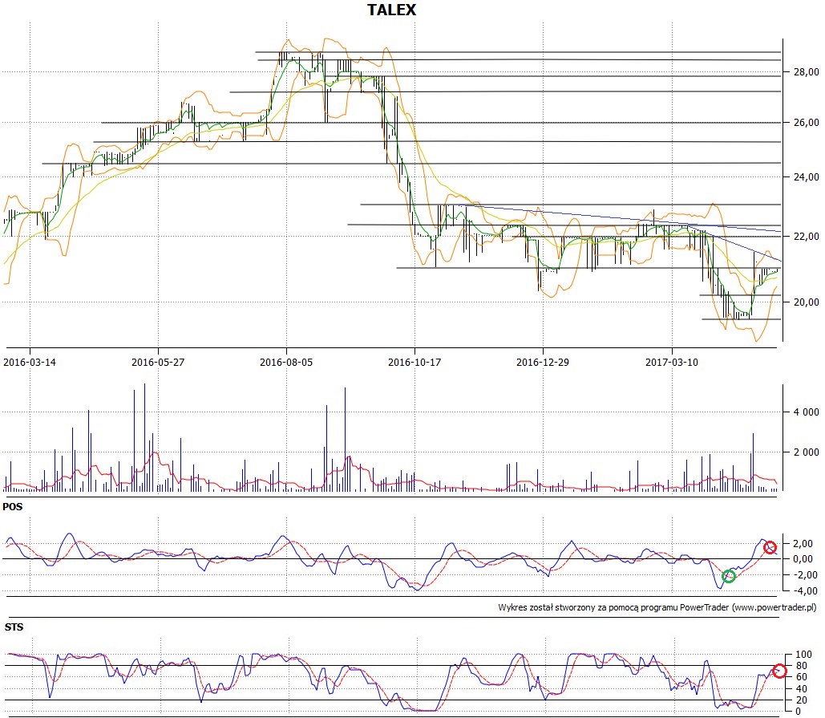Click the 40 label on STS axis

point(801,688)
